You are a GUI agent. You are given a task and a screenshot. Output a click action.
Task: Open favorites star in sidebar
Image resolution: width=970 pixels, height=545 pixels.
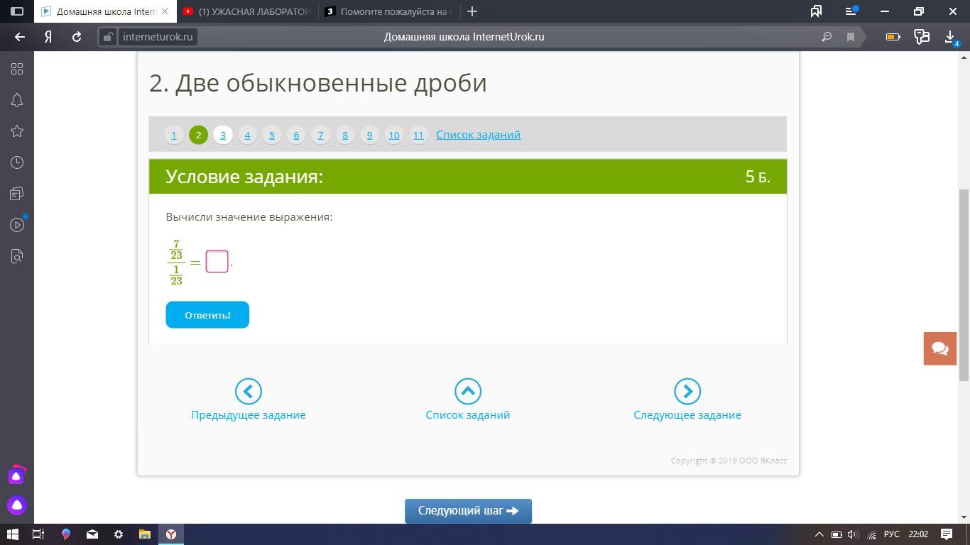point(17,131)
